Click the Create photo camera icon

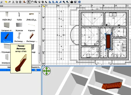click(x=72, y=2)
